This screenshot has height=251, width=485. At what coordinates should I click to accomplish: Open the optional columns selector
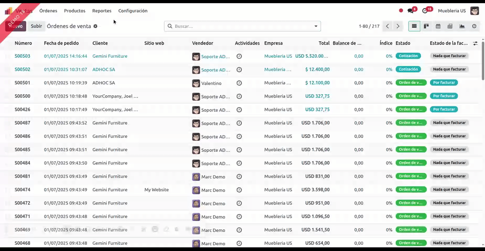tap(475, 43)
